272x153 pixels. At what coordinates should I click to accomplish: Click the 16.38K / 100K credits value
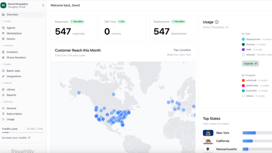[x=35, y=129]
